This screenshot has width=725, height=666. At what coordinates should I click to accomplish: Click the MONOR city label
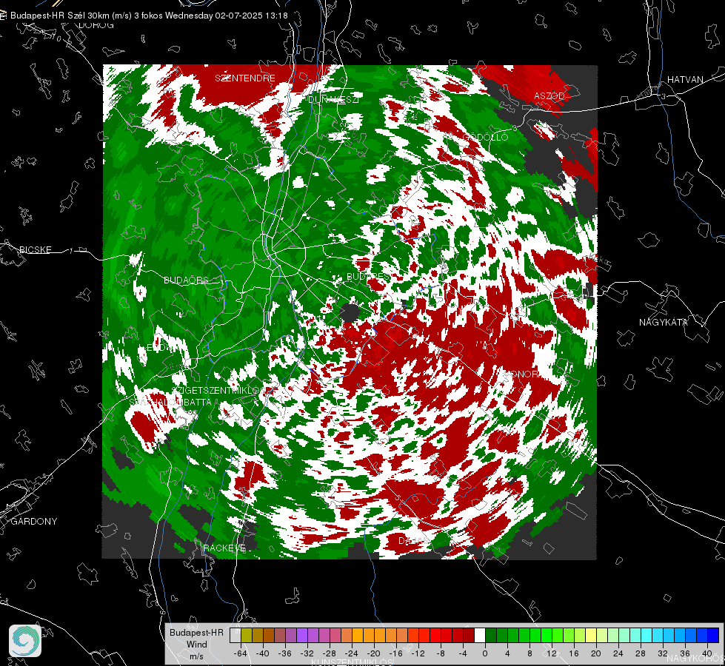click(x=521, y=374)
